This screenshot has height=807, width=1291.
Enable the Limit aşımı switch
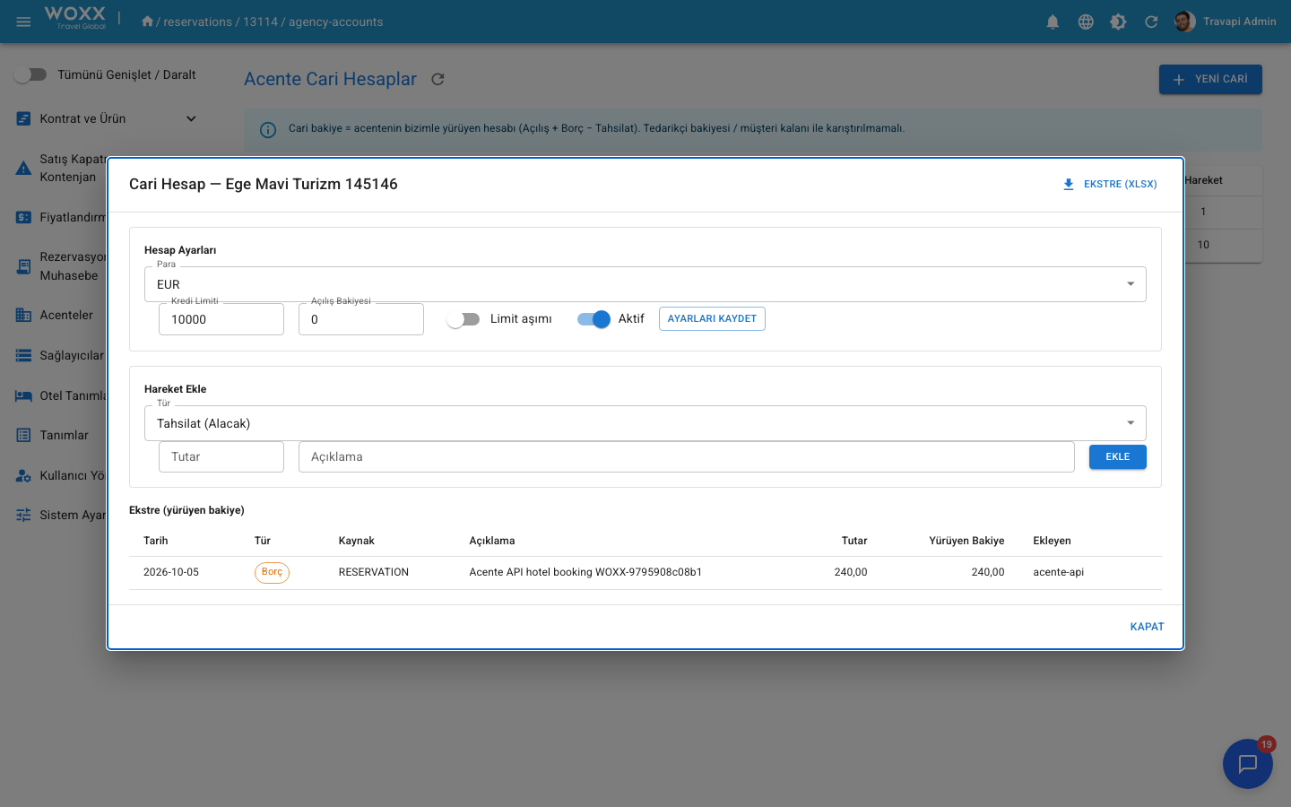(x=464, y=319)
